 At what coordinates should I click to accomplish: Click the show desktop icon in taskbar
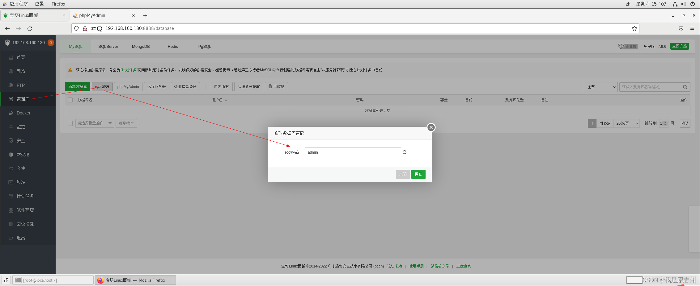coord(6,280)
